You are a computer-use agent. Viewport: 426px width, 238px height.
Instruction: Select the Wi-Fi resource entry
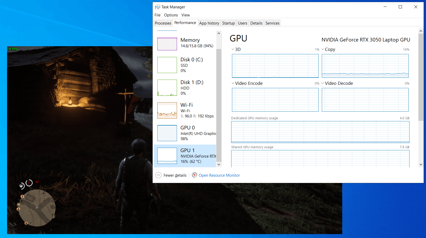click(x=185, y=110)
